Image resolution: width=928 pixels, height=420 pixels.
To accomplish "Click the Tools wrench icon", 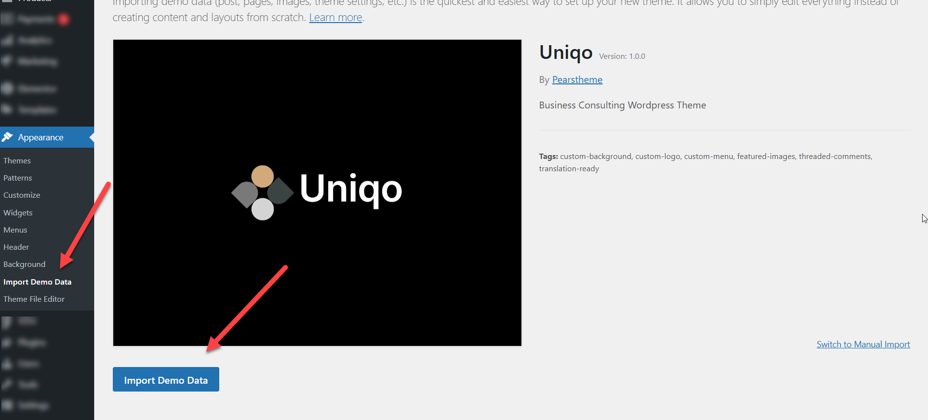I will [7, 385].
